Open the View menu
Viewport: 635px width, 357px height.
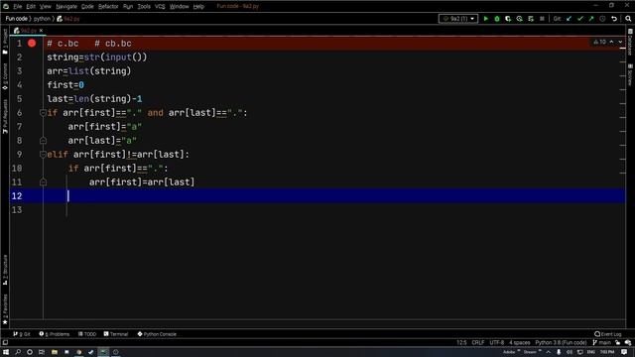coord(45,7)
